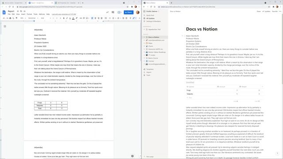
Task: Open Import in Notion sidebar
Action: 149,72
